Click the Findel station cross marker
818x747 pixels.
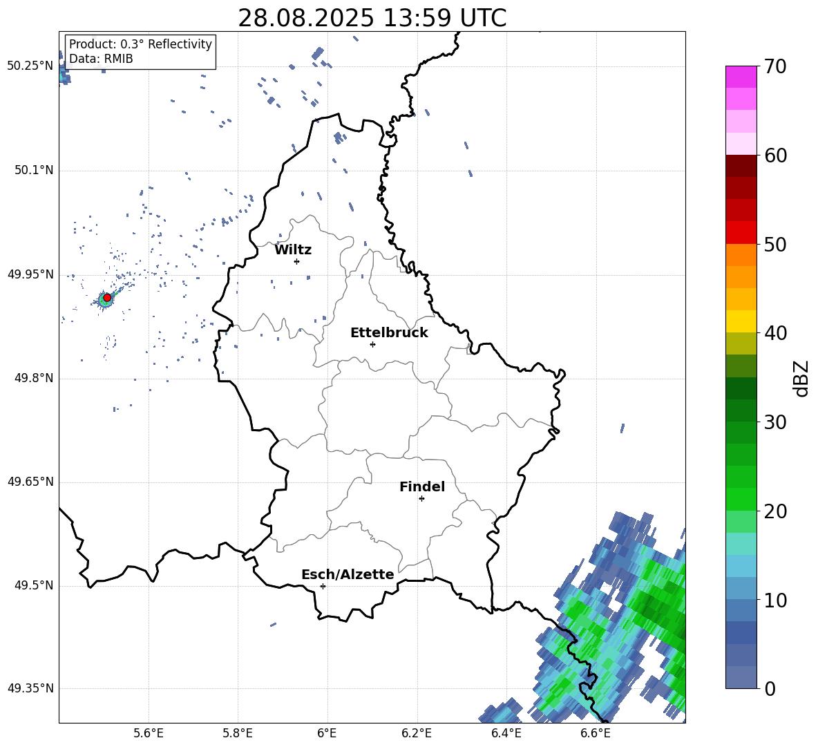[421, 499]
